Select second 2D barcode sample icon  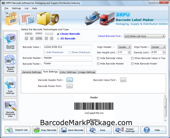[x=32, y=38]
